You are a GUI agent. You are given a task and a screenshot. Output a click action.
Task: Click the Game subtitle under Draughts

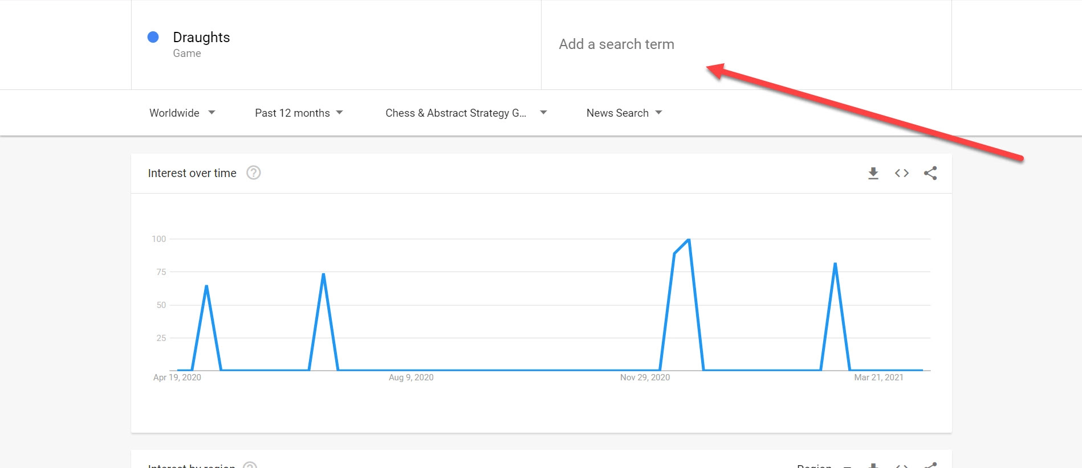[x=186, y=53]
